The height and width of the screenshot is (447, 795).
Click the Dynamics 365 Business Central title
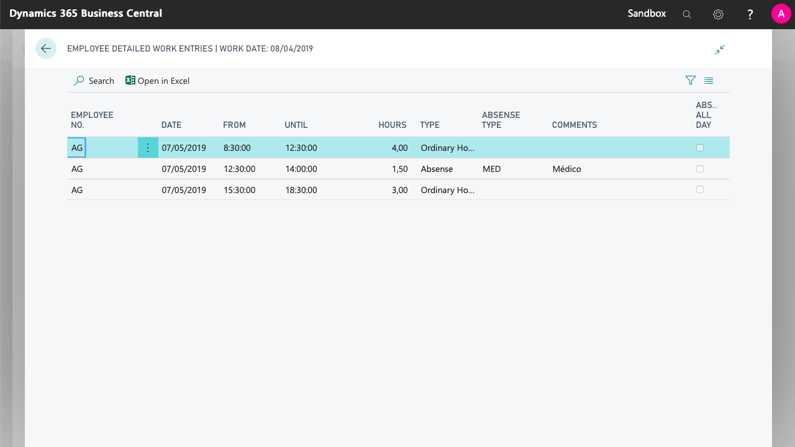point(86,13)
